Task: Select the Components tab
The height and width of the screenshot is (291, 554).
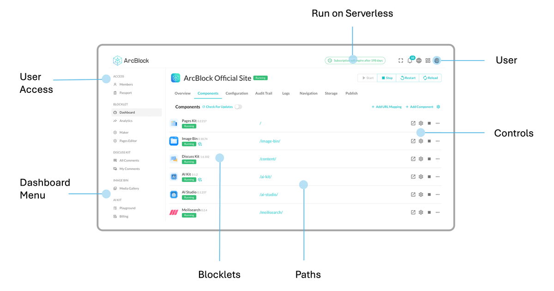Action: [x=208, y=93]
